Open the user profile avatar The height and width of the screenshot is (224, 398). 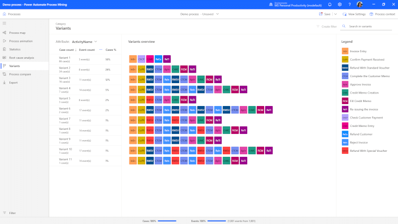tap(360, 4)
